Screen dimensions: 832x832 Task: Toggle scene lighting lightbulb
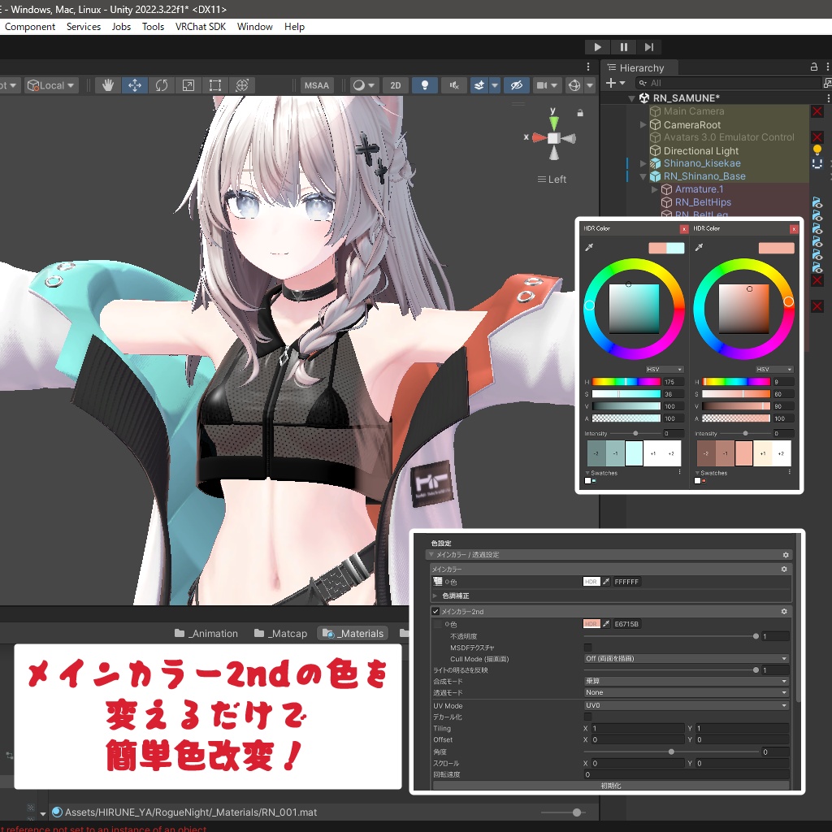click(x=424, y=85)
